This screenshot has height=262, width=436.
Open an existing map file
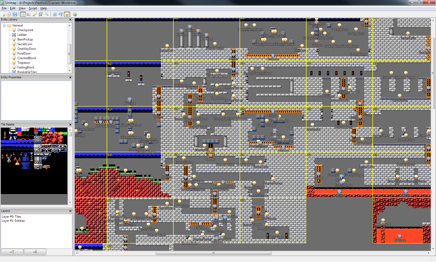[9, 15]
